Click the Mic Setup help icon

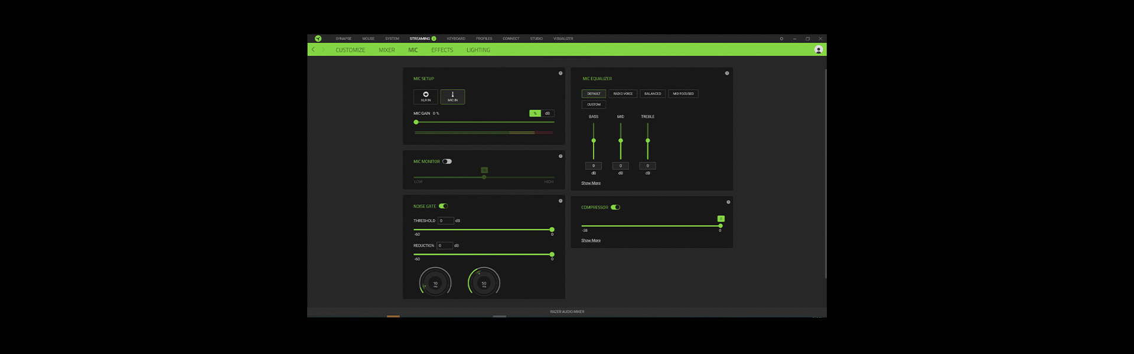click(x=561, y=73)
